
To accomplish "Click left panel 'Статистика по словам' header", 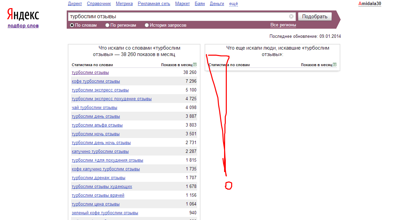I will (92, 65).
